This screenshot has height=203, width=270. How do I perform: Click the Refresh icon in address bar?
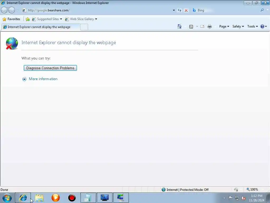pos(179,10)
